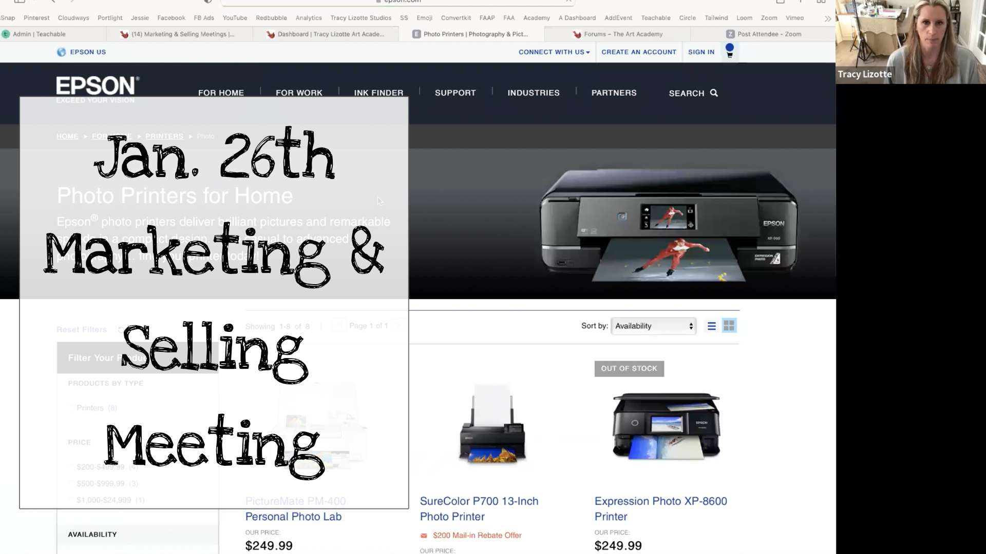986x554 pixels.
Task: Expand Connect With Us dropdown
Action: (x=554, y=52)
